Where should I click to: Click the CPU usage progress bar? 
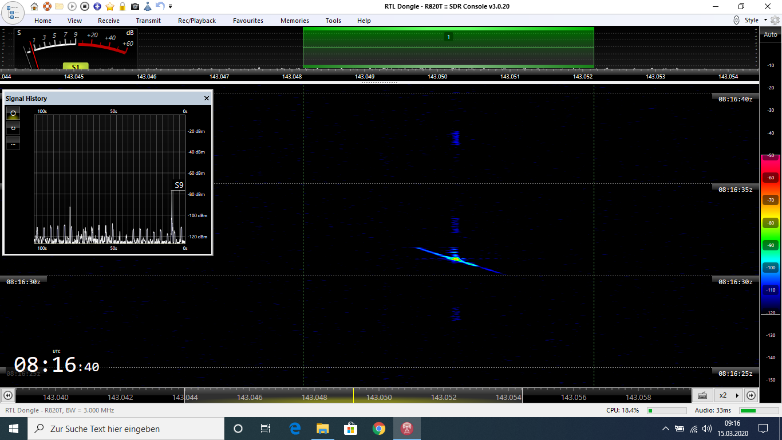tap(667, 411)
